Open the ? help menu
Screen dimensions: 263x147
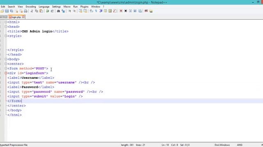click(104, 7)
